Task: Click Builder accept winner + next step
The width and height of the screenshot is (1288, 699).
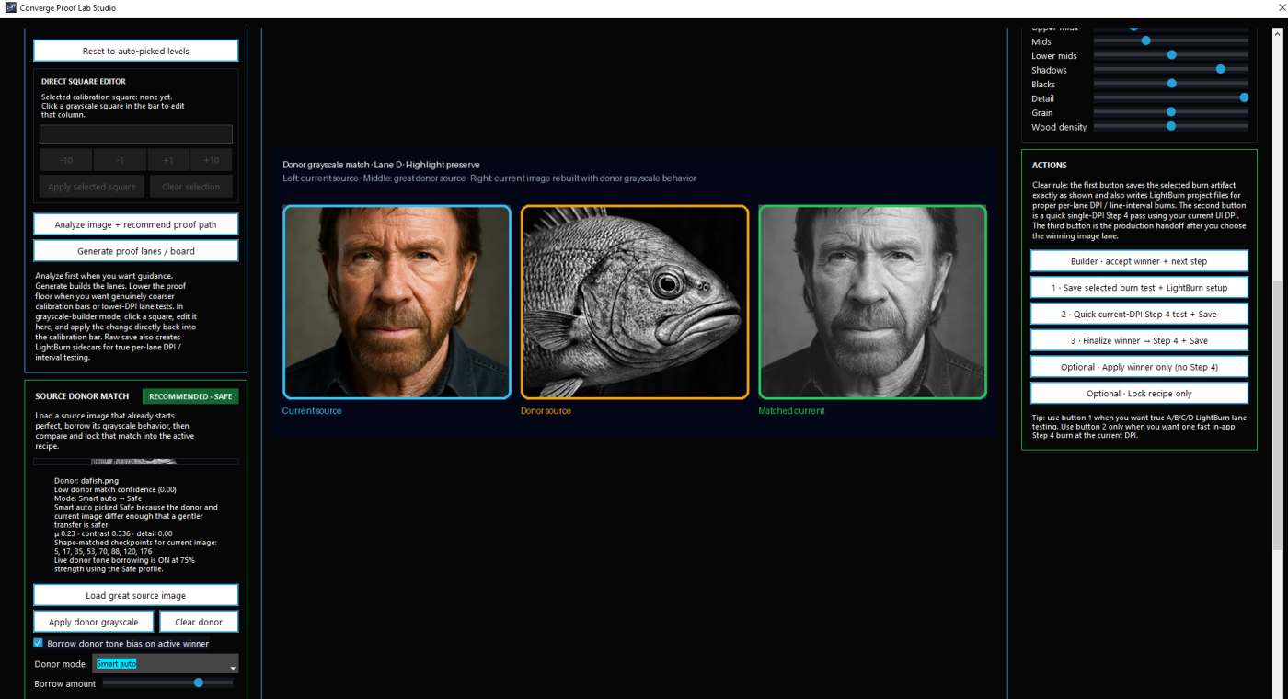Action: pyautogui.click(x=1139, y=261)
